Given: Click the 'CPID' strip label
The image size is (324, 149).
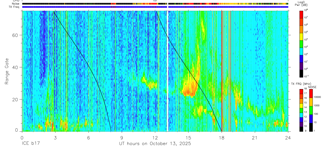Looking at the screenshot, I should (x=16, y=1).
